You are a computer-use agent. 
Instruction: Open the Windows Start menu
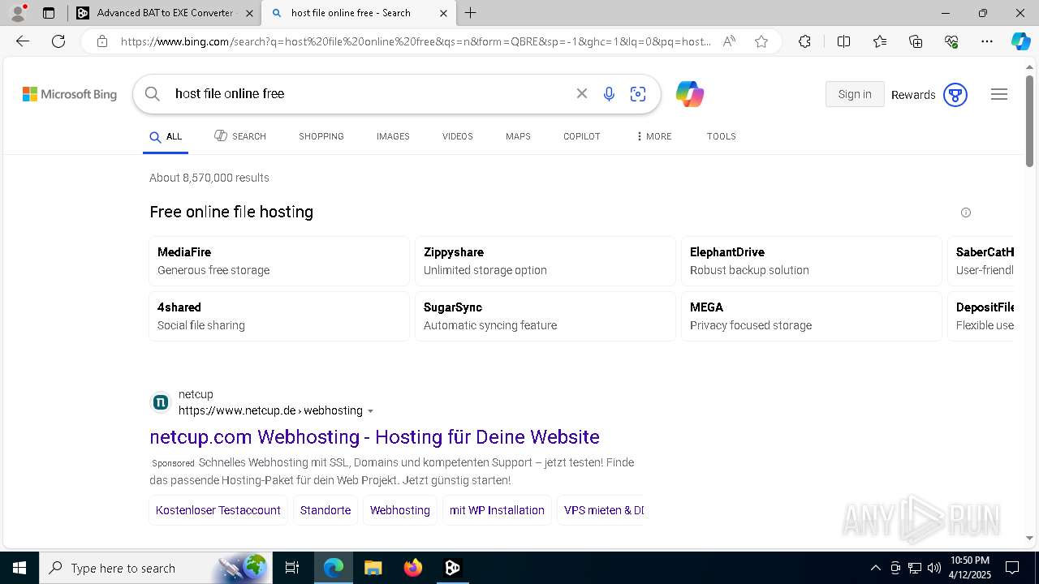(19, 568)
